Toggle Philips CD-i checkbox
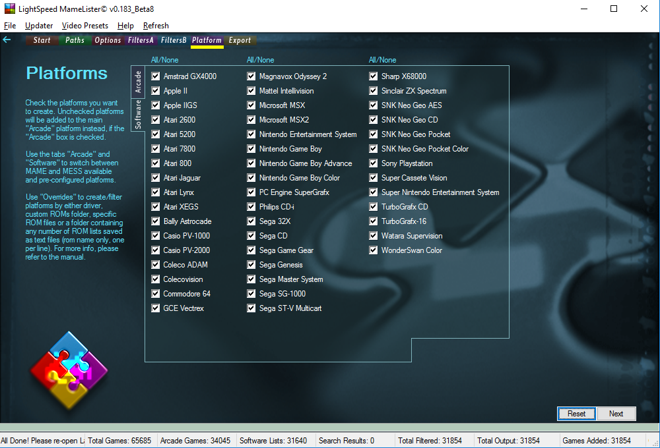Screen dimensions: 660x448 click(x=251, y=207)
